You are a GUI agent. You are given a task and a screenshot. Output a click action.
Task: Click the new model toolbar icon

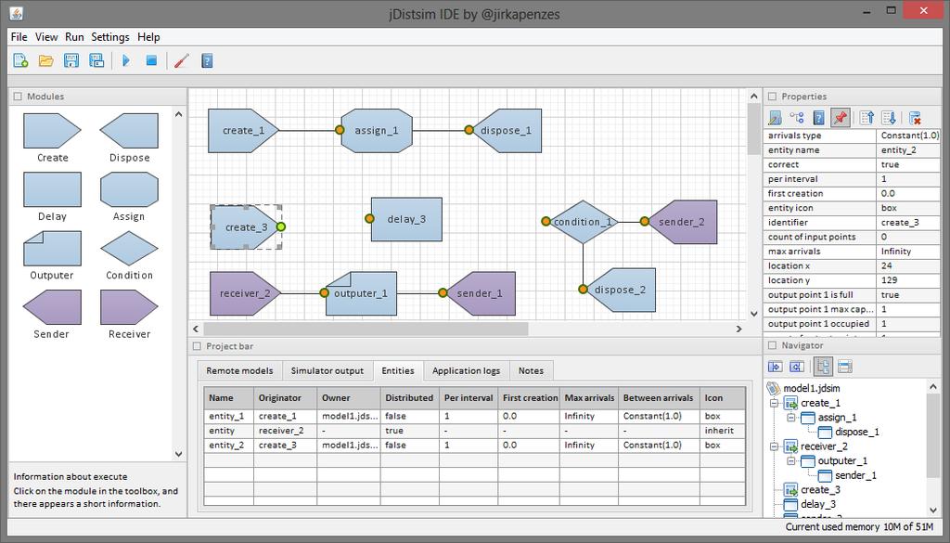(x=20, y=60)
